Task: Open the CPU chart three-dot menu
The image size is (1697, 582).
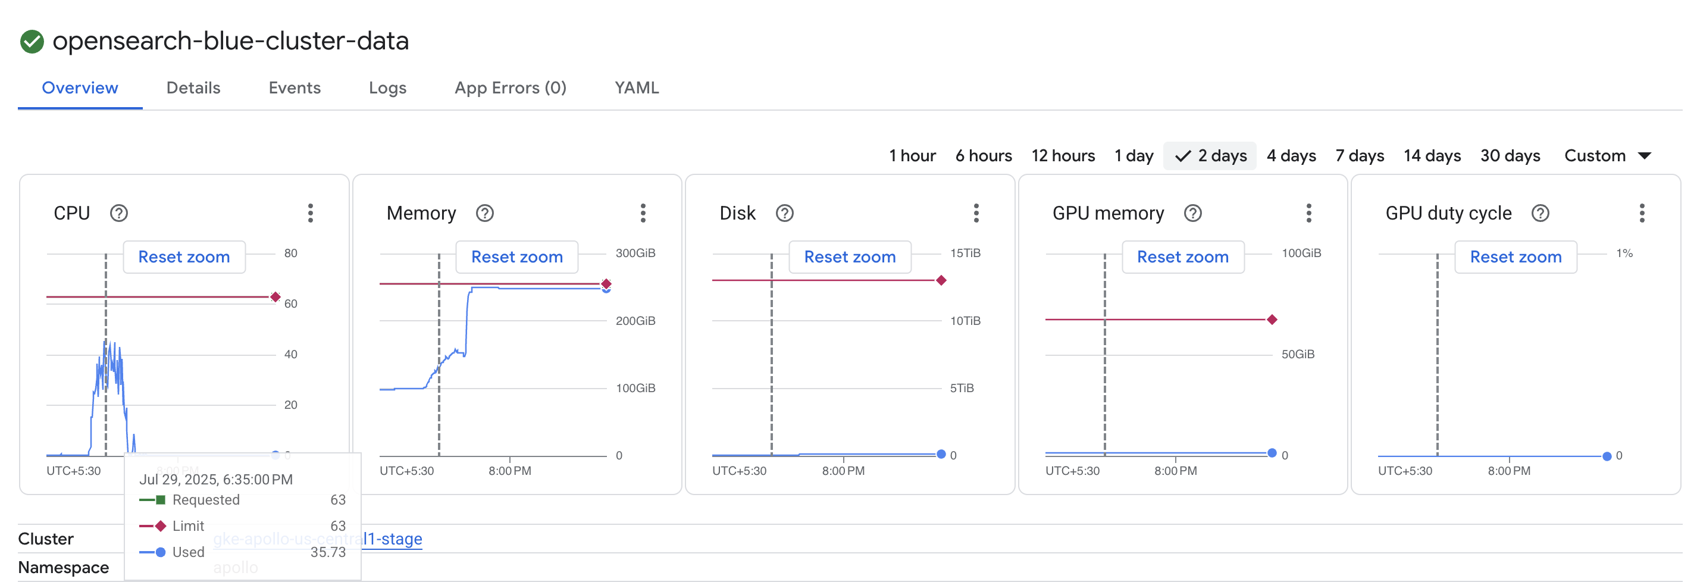Action: click(x=310, y=214)
